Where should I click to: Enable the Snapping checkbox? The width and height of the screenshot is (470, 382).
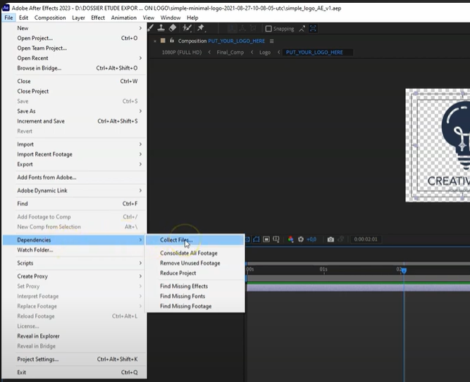click(268, 29)
